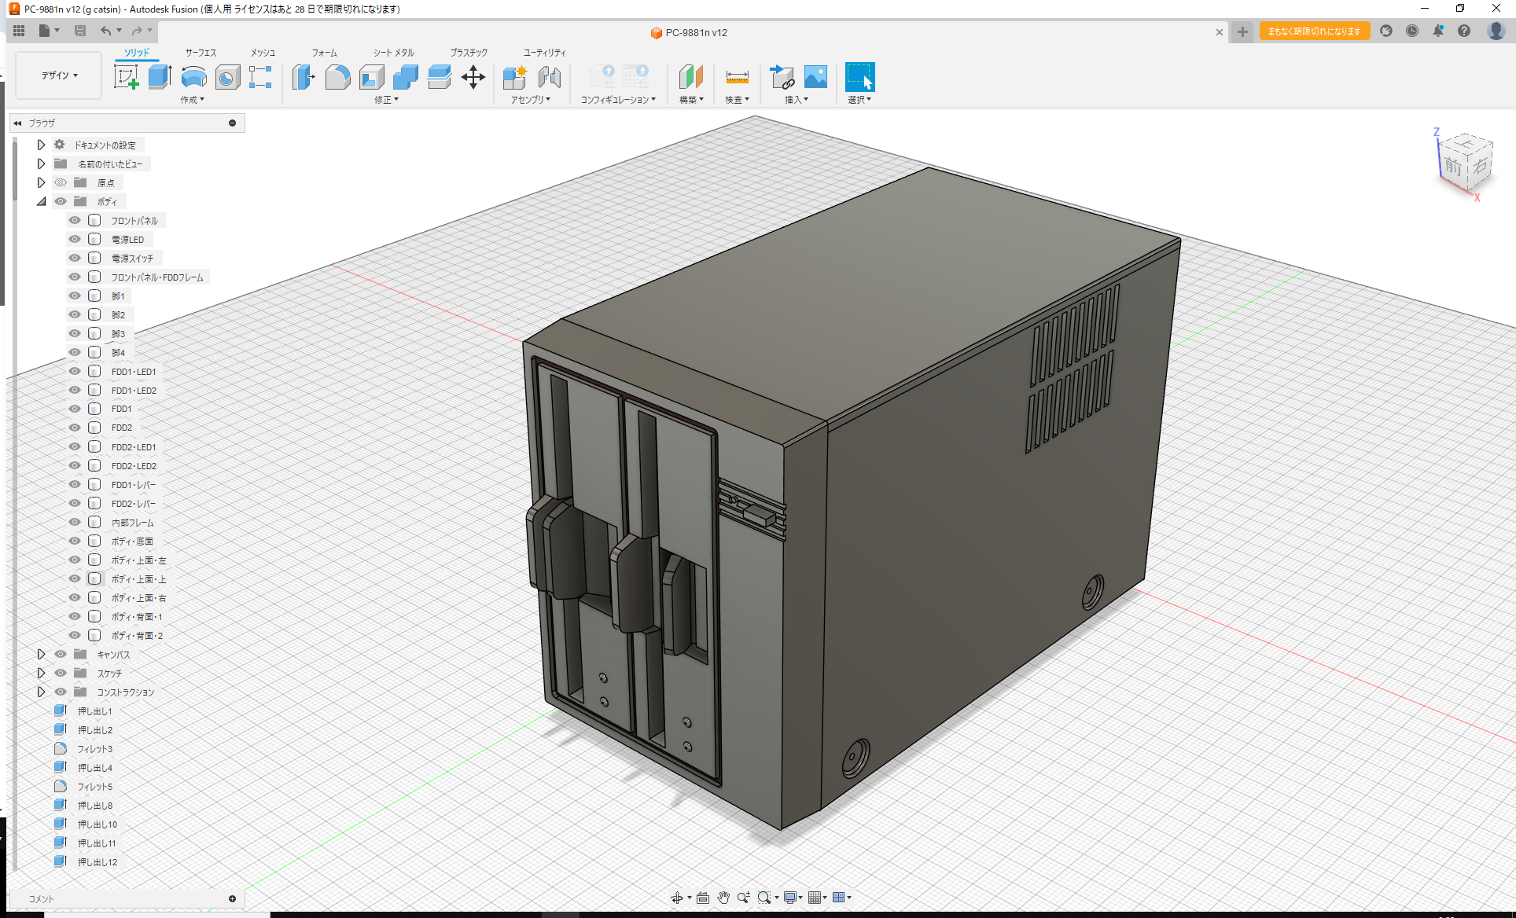Select the Create Sketch tool
Screen dimensions: 1516x918
(x=127, y=77)
